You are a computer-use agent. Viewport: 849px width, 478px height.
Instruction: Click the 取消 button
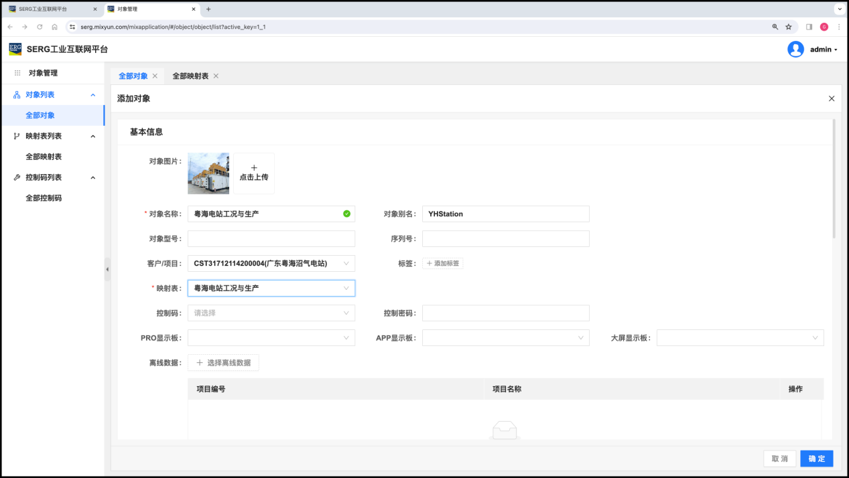[779, 459]
